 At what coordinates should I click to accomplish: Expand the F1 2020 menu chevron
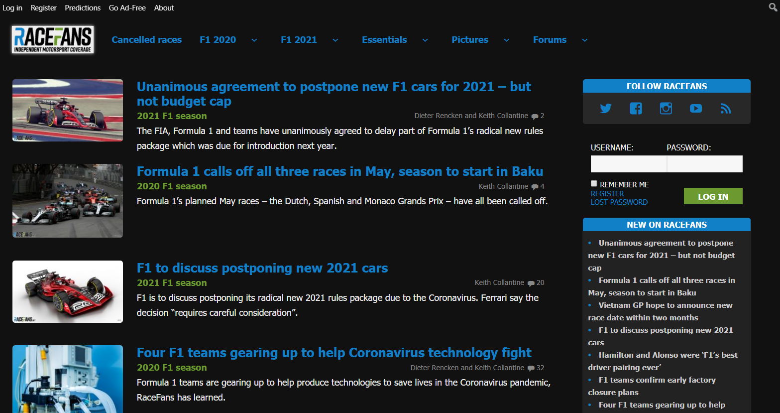pyautogui.click(x=254, y=40)
